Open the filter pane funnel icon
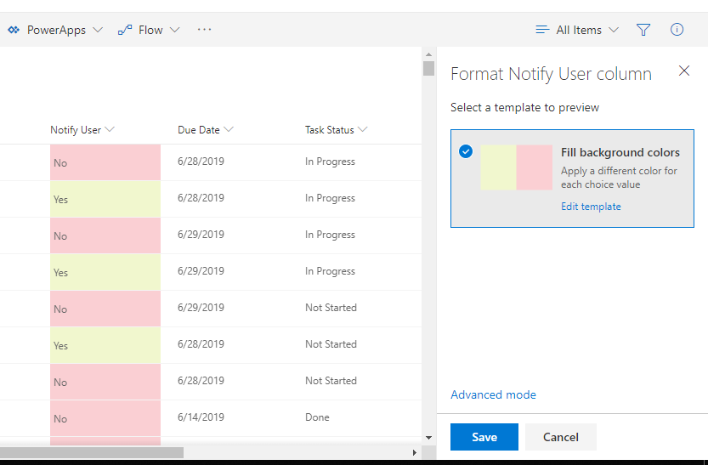708x465 pixels. 643,30
